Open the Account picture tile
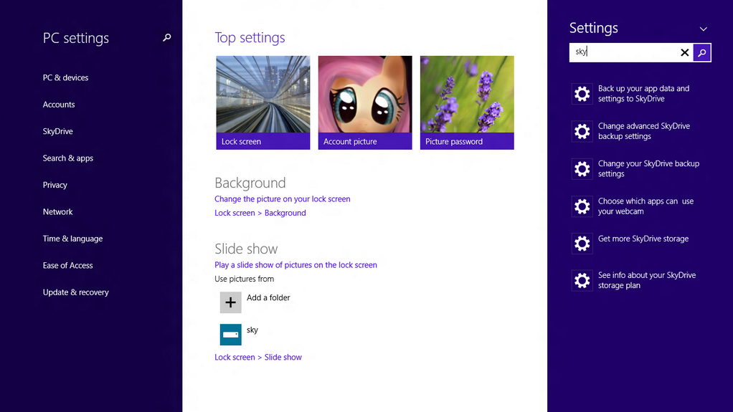 [364, 102]
